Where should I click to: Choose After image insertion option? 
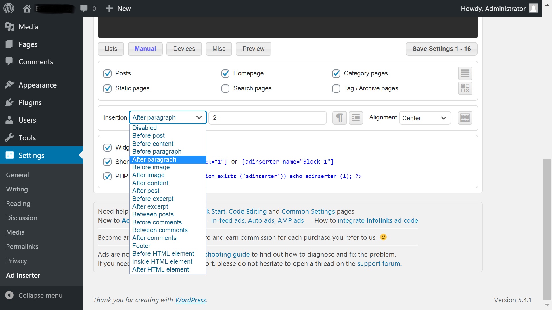168,175
